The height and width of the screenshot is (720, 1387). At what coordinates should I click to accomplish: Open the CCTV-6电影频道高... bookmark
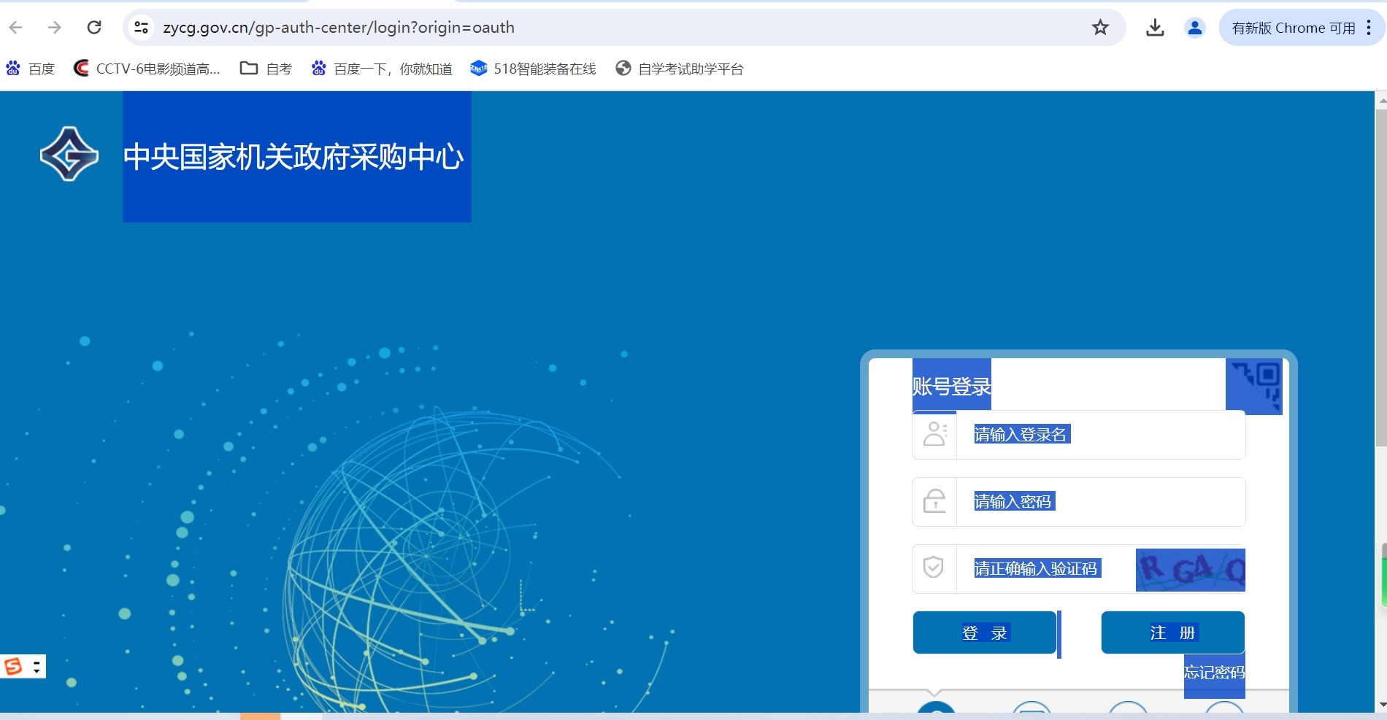[x=147, y=69]
